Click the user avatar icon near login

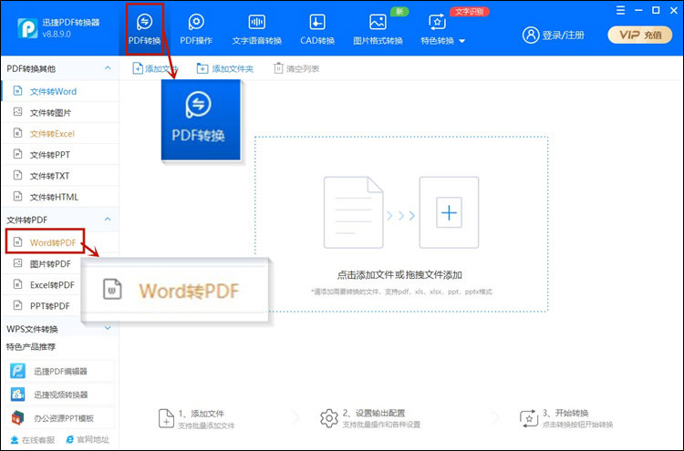coord(531,35)
